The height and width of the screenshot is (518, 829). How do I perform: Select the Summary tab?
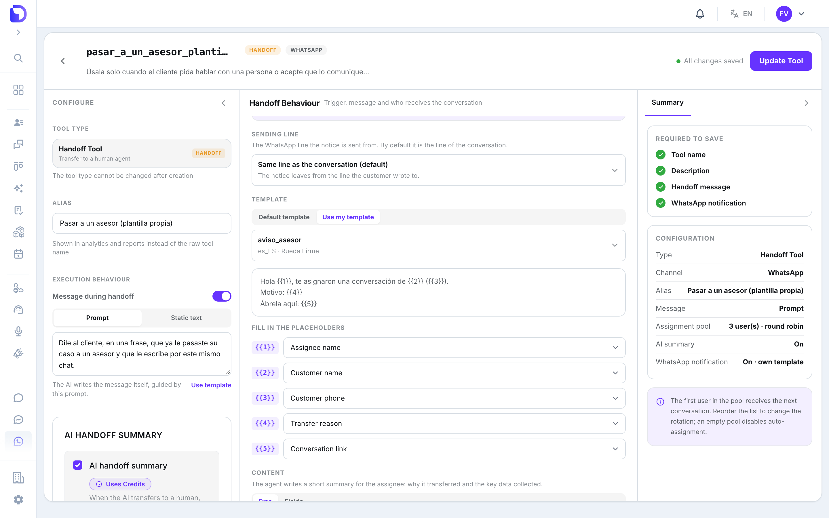[667, 102]
